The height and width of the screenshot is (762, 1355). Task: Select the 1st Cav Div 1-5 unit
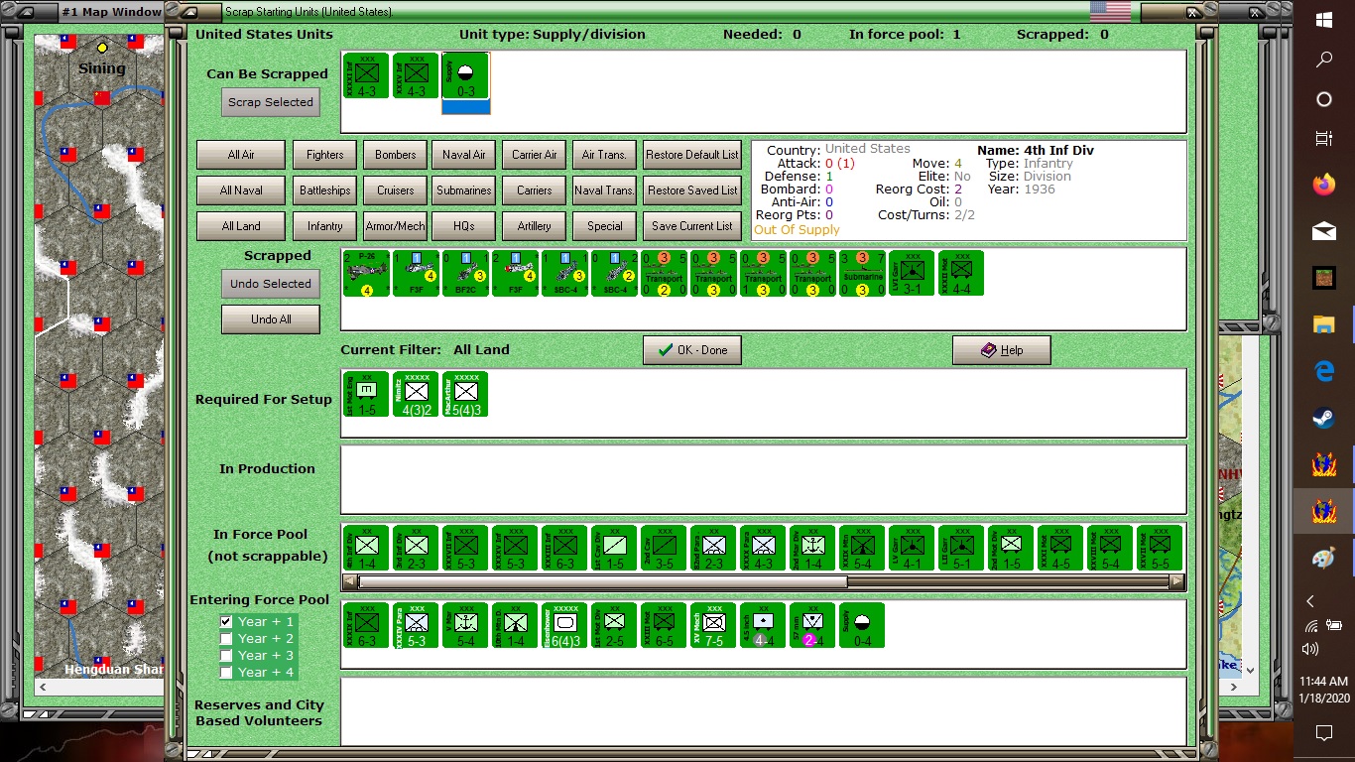pyautogui.click(x=614, y=548)
